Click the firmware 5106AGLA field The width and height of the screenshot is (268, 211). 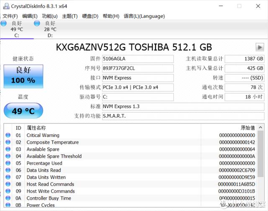[x=138, y=59]
